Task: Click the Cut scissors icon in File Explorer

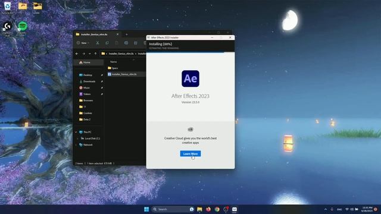Action: 98,43
